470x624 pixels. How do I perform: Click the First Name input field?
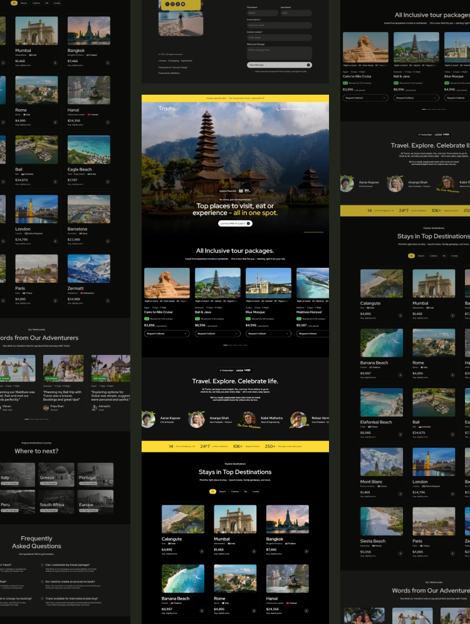point(263,13)
